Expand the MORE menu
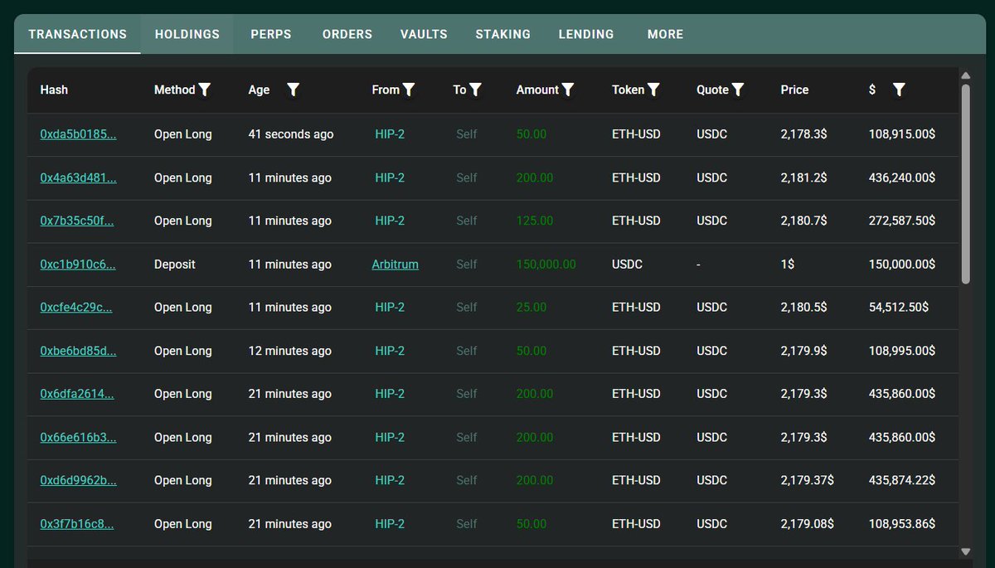Screen dimensions: 995x568 (x=666, y=34)
